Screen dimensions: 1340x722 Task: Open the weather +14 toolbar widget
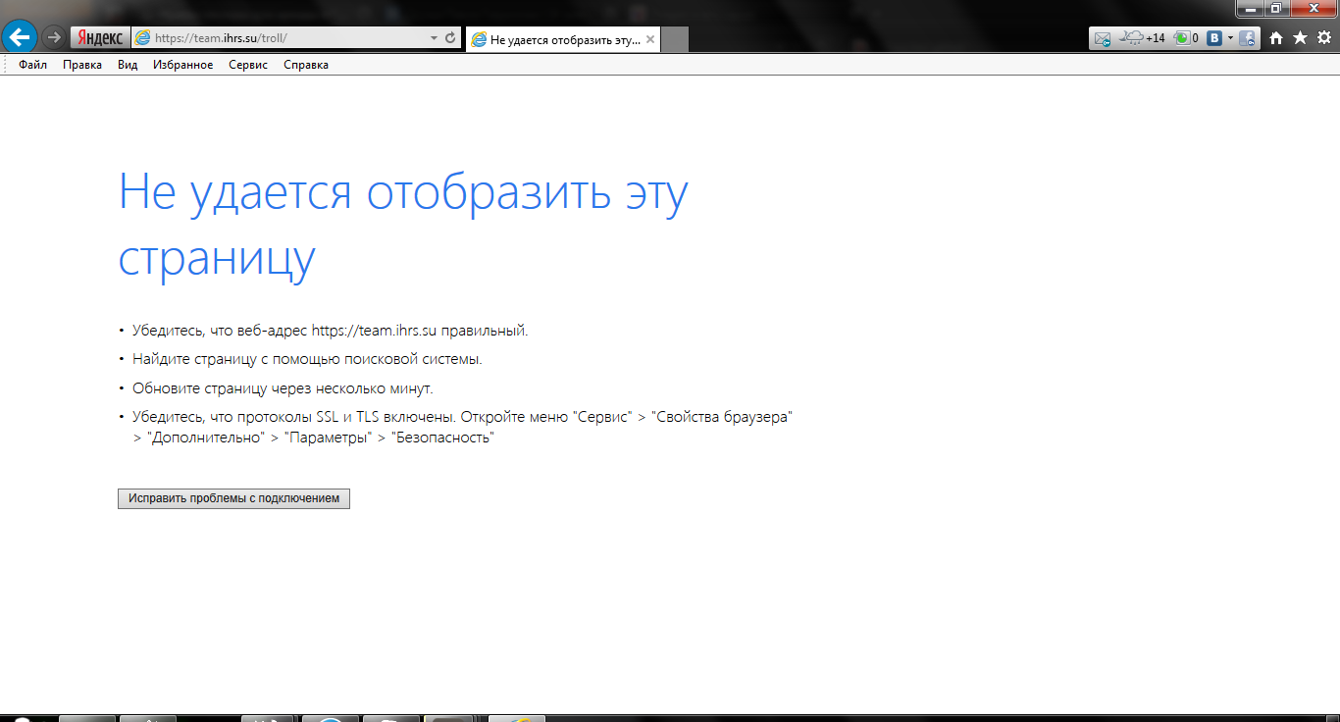point(1143,38)
